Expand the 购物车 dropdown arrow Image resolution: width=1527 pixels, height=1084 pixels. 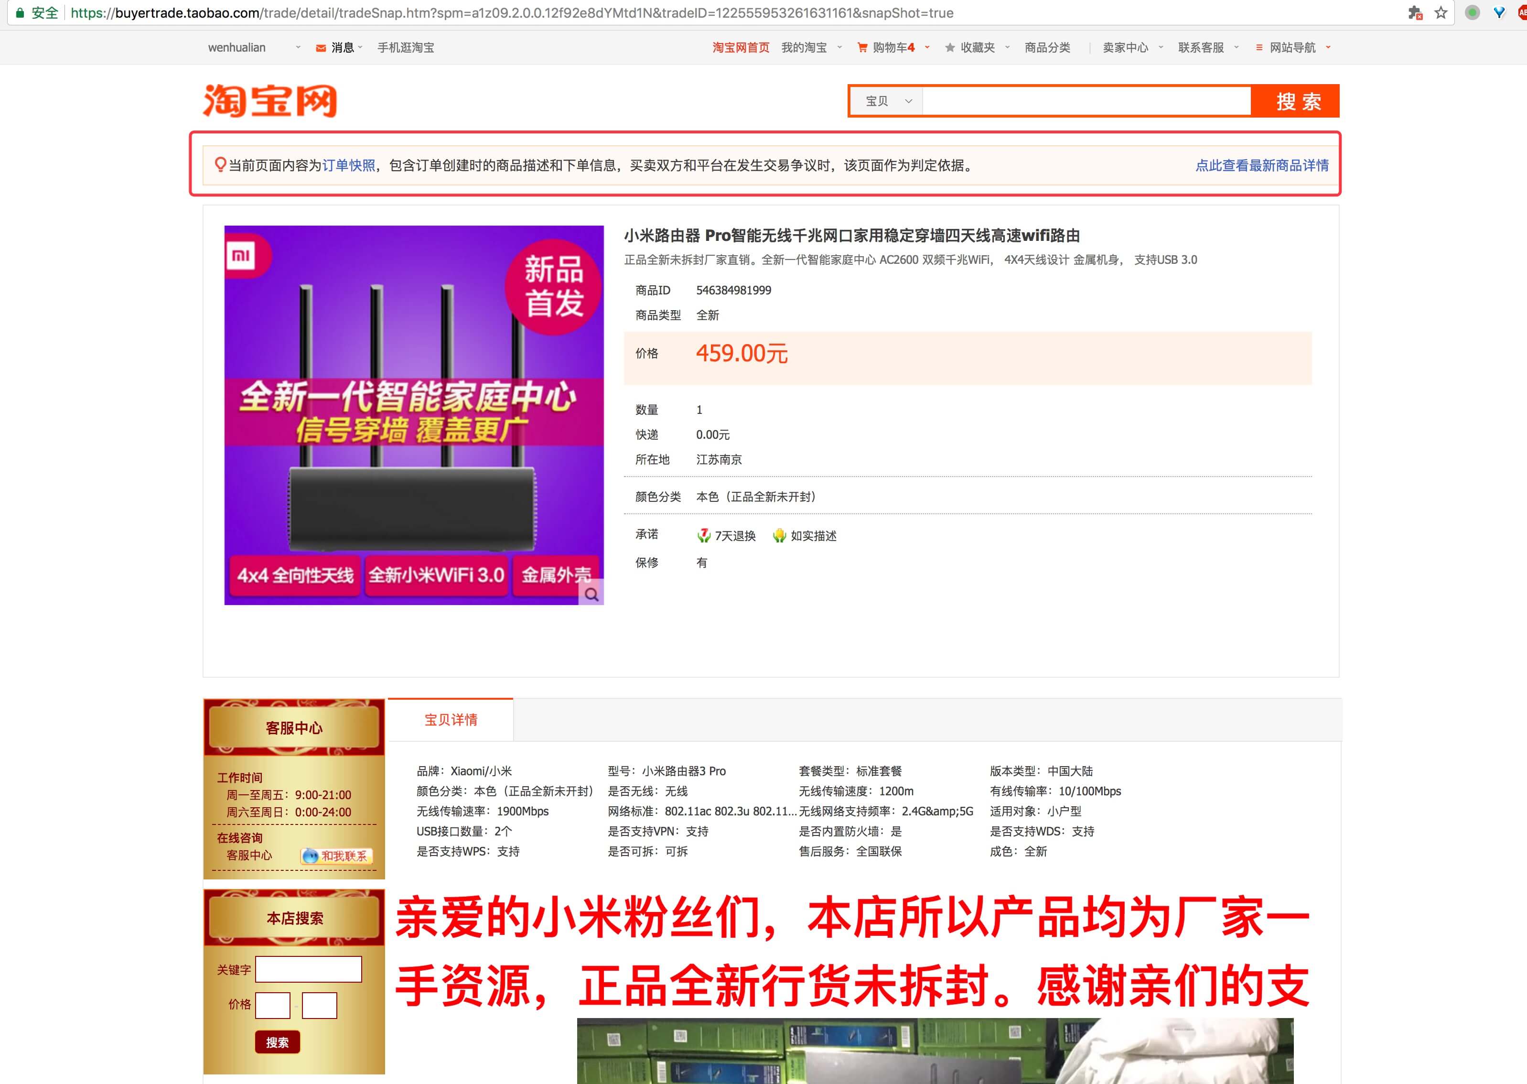pos(927,47)
